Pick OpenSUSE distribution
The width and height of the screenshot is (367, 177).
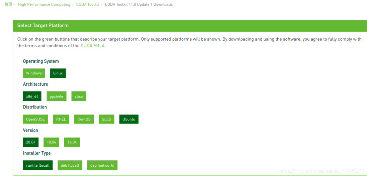(35, 119)
